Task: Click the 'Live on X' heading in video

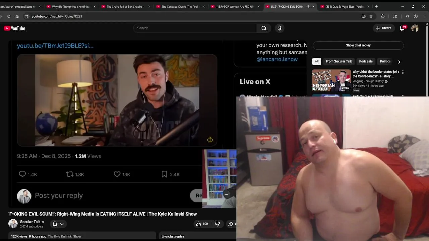Action: (255, 82)
